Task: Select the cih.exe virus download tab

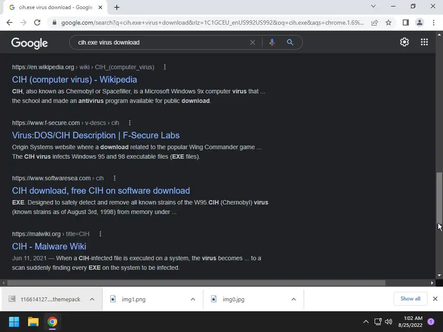Action: coord(55,8)
